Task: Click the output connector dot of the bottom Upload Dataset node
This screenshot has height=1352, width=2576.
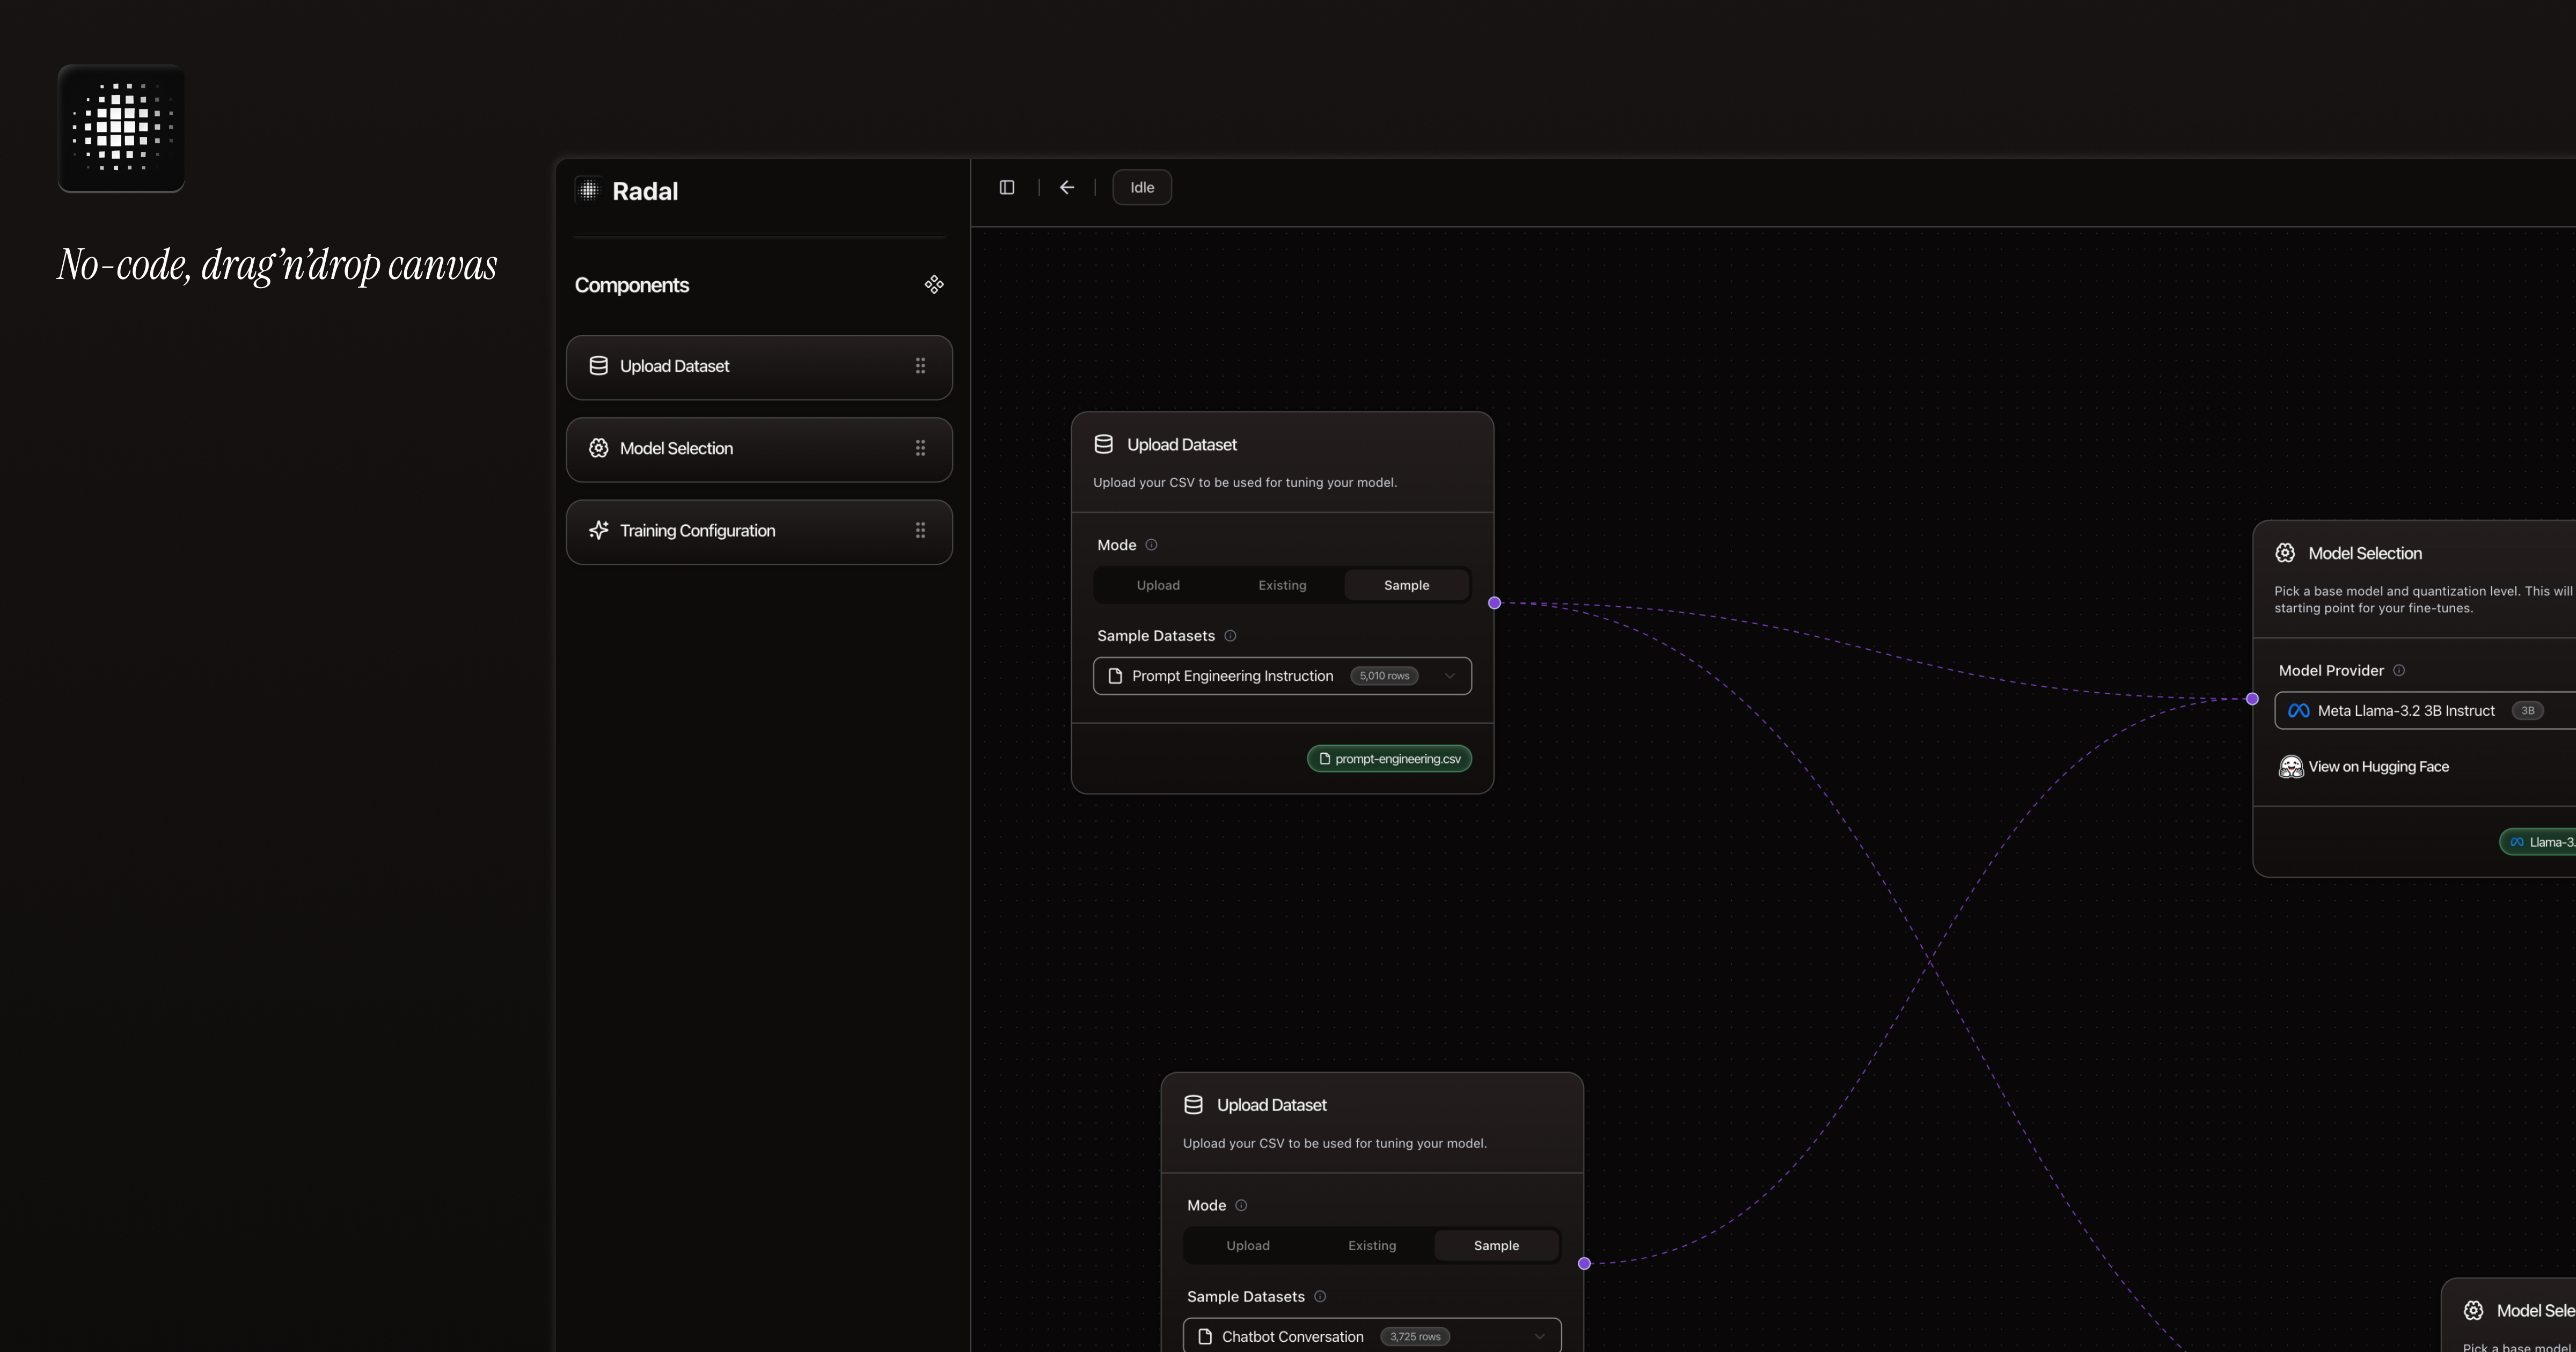Action: [1584, 1264]
